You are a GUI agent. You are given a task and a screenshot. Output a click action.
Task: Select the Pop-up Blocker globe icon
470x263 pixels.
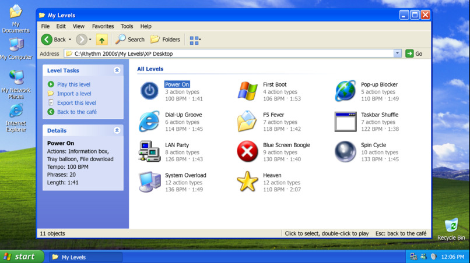pyautogui.click(x=345, y=91)
